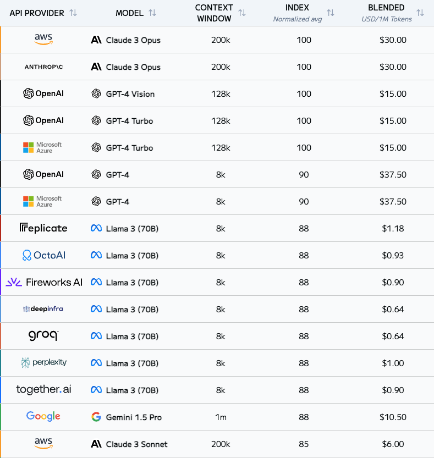Click the Google provider logo
Image resolution: width=434 pixels, height=458 pixels.
click(43, 416)
